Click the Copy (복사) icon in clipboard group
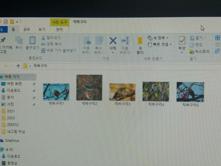Screen dimensions: 221x166 (x=19, y=40)
